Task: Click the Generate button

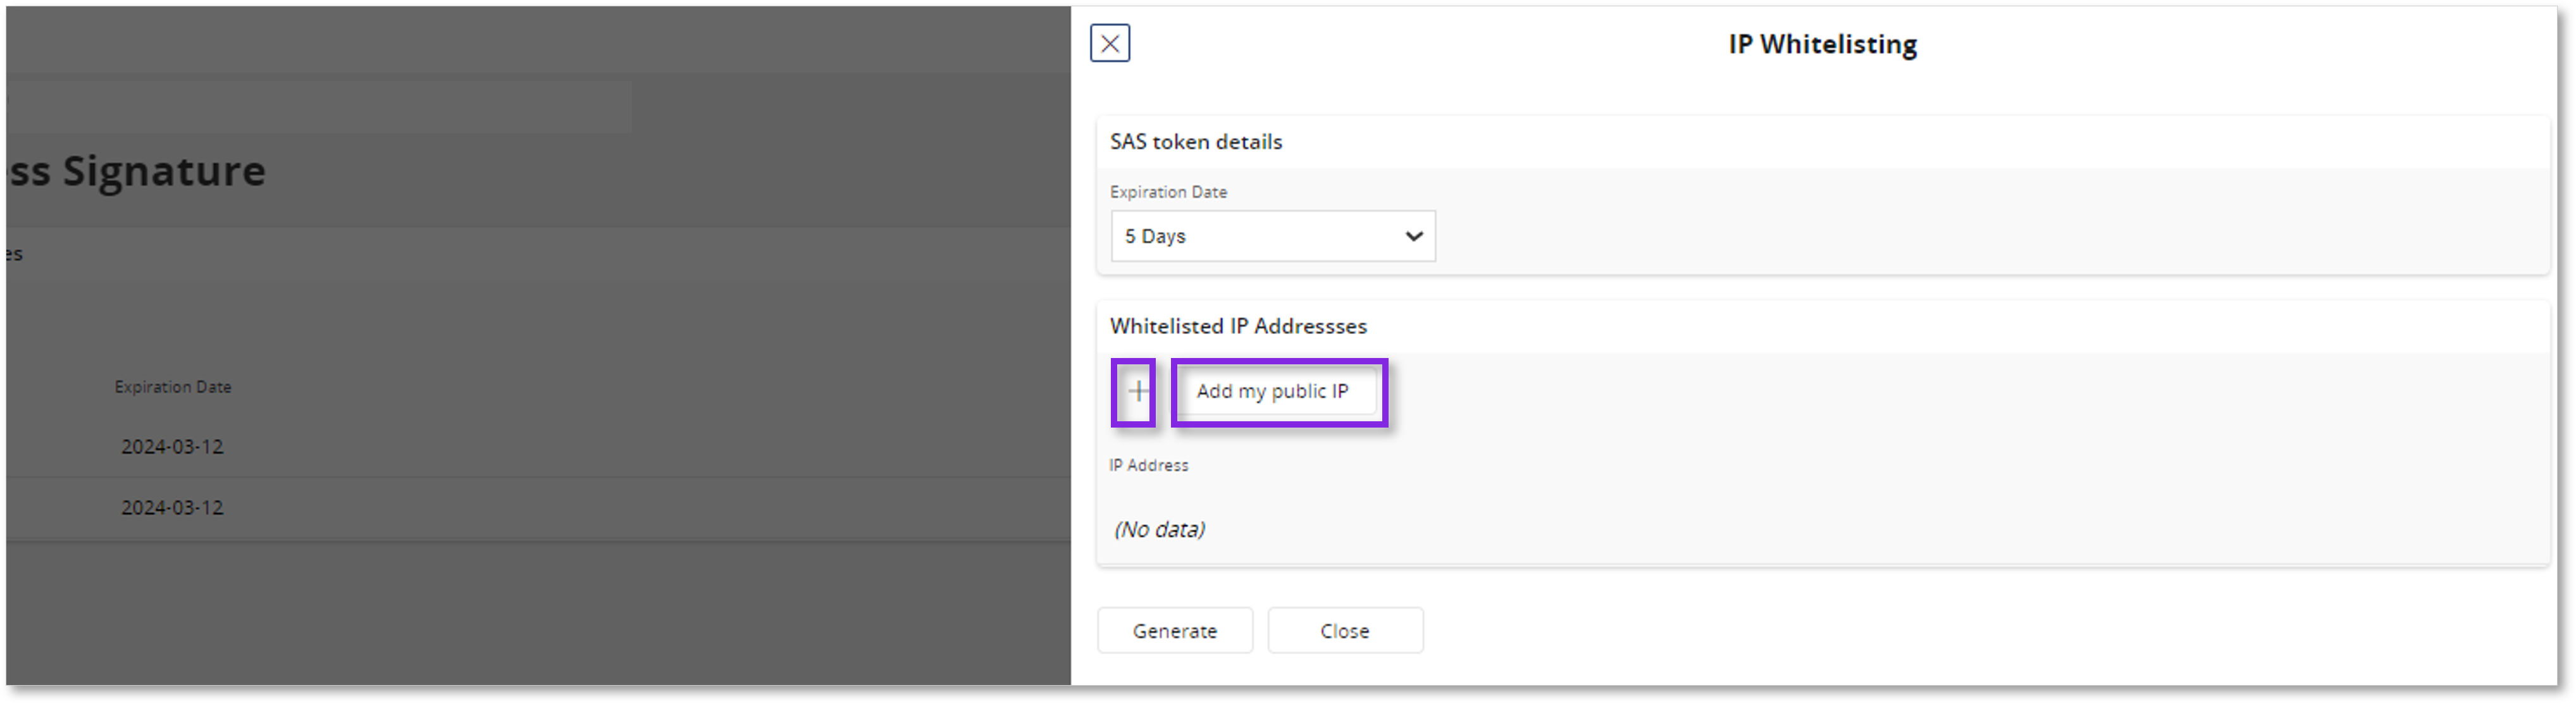Action: click(x=1174, y=630)
